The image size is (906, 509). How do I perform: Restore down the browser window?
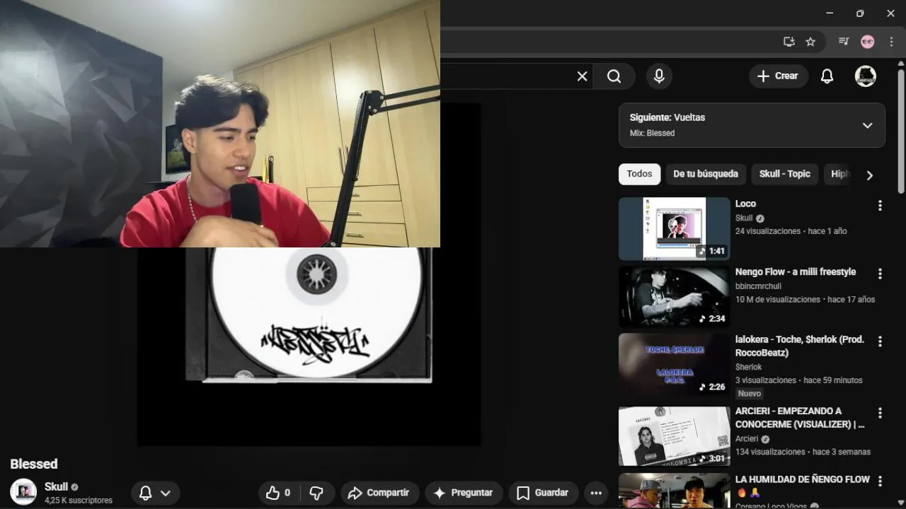click(859, 13)
